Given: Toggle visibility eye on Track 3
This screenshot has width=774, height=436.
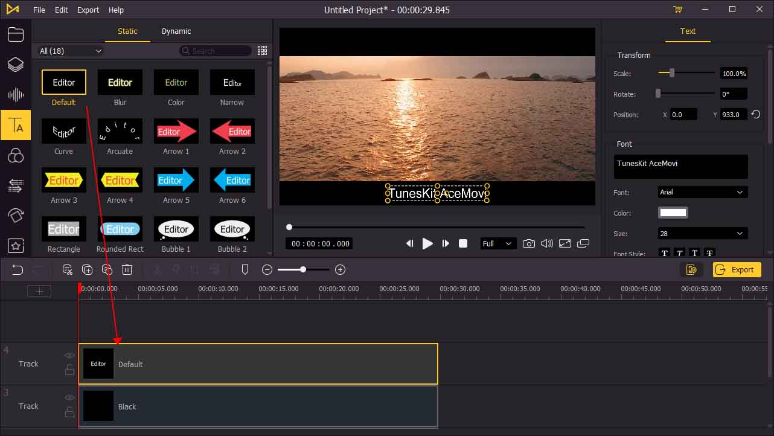Looking at the screenshot, I should [70, 398].
